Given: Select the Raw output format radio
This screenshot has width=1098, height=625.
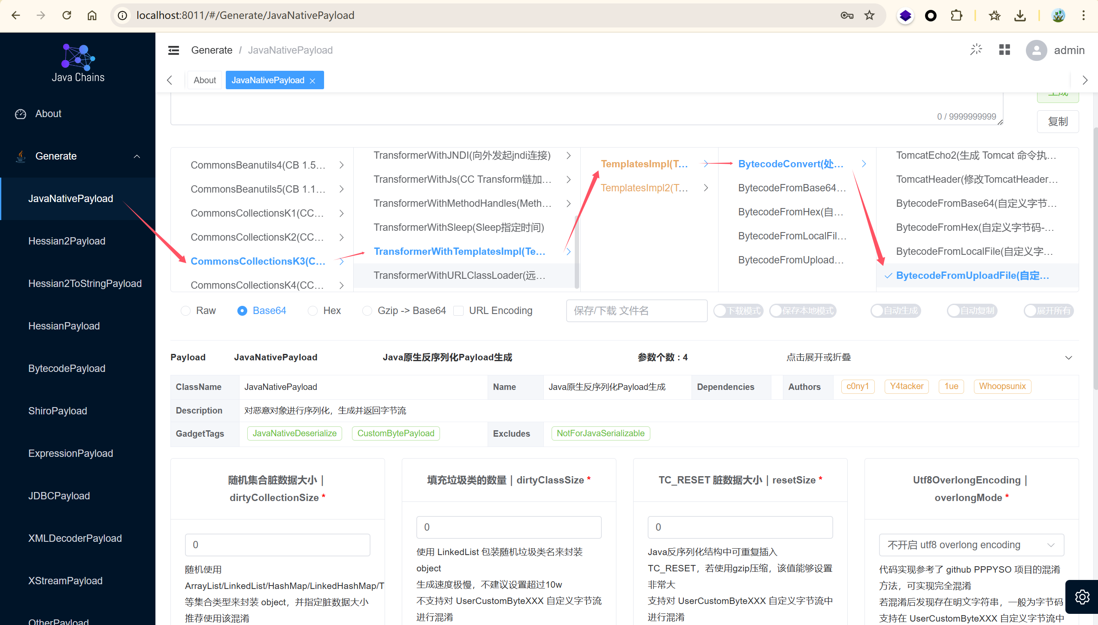Looking at the screenshot, I should 185,310.
